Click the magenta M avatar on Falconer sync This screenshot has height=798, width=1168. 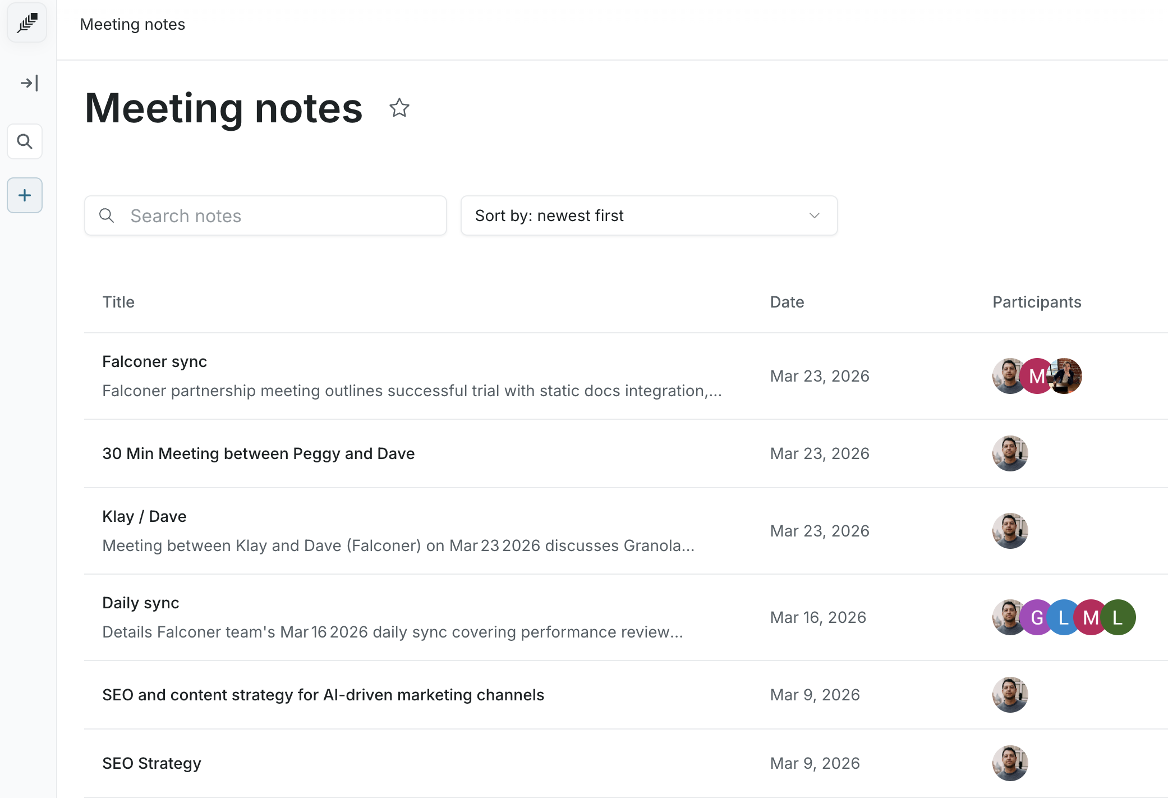pos(1037,376)
